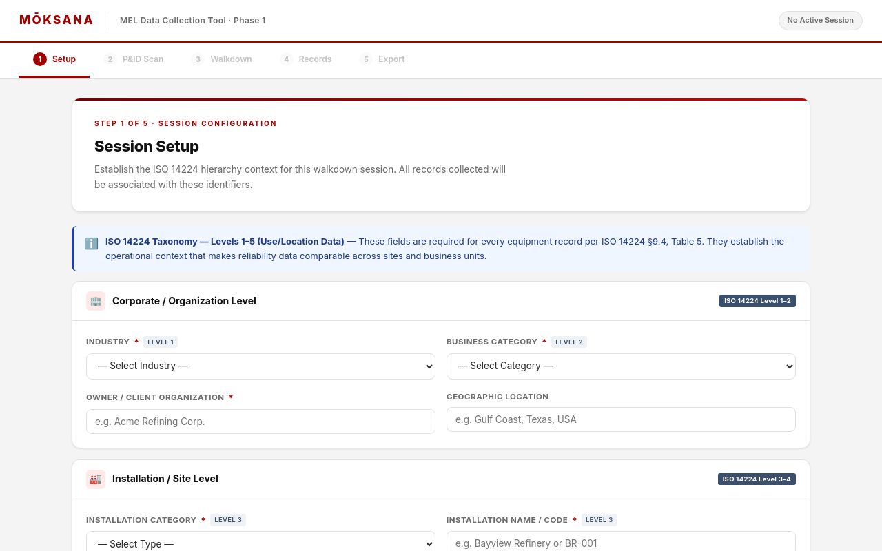Open the Installation Category Select Type dropdown
This screenshot has width=882, height=551.
(x=260, y=543)
